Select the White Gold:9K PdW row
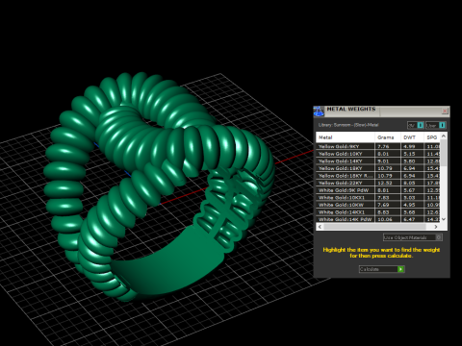The height and width of the screenshot is (346, 462). [378, 190]
